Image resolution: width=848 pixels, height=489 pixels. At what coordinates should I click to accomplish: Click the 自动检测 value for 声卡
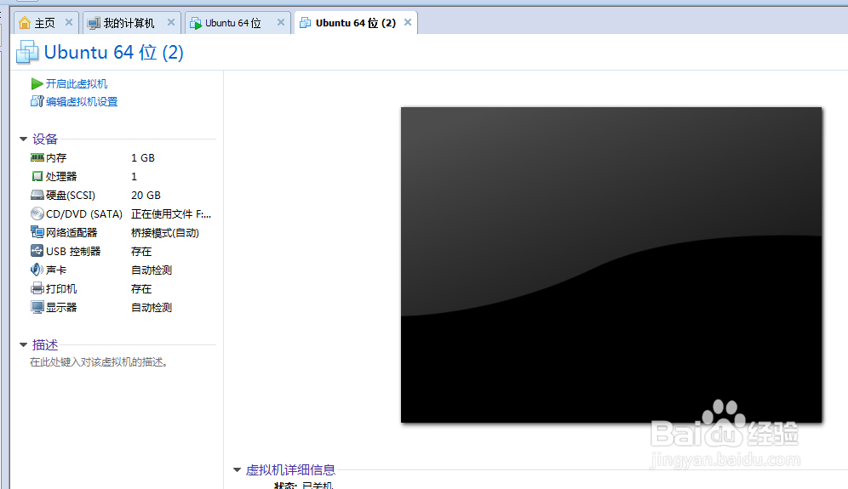pos(152,270)
